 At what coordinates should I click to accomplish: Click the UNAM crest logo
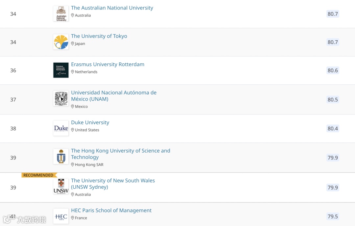tap(61, 99)
